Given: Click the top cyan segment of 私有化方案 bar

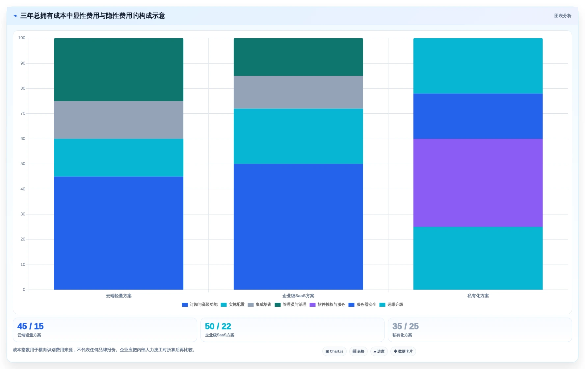Looking at the screenshot, I should click(x=478, y=66).
